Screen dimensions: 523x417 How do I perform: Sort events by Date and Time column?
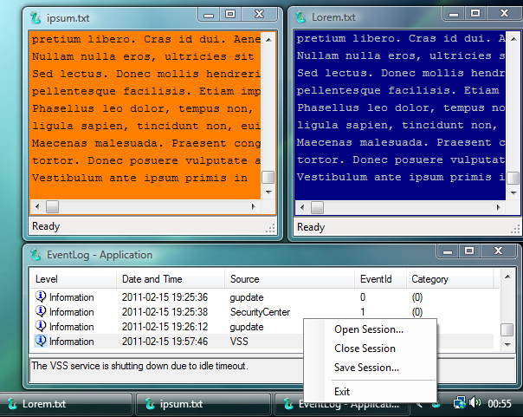pos(171,279)
